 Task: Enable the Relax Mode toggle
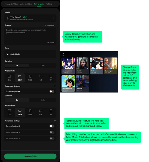52,132
